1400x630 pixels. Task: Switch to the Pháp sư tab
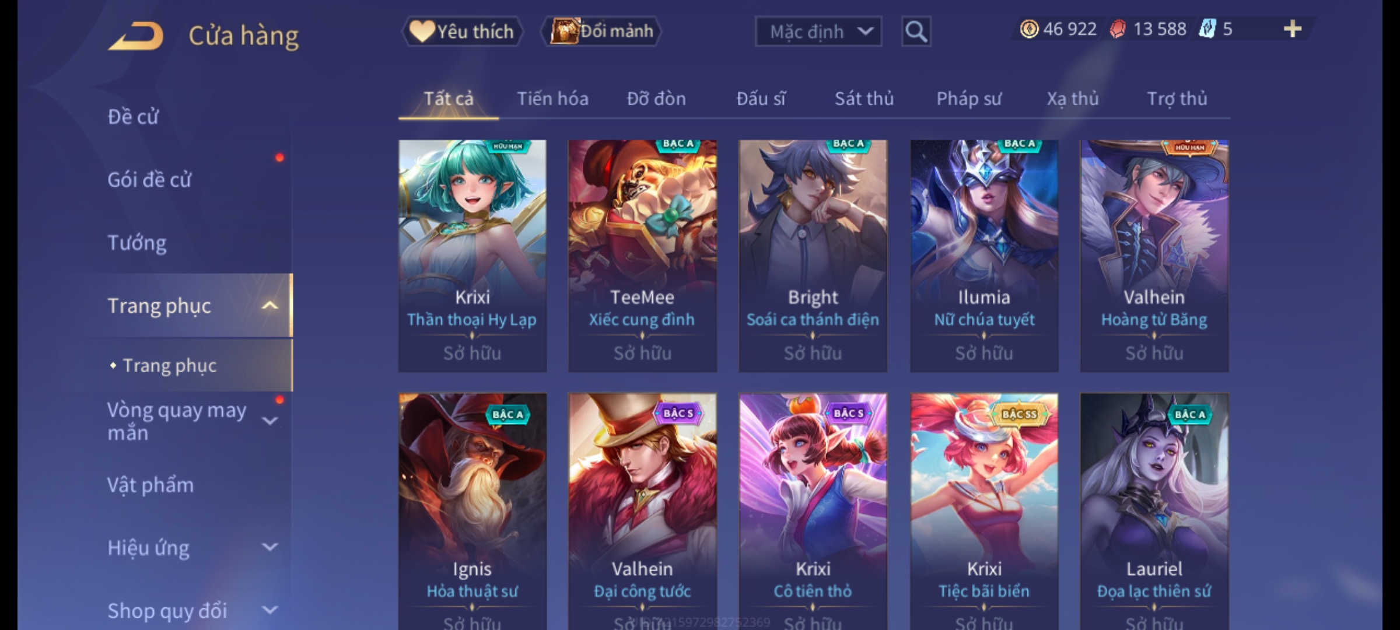click(968, 99)
